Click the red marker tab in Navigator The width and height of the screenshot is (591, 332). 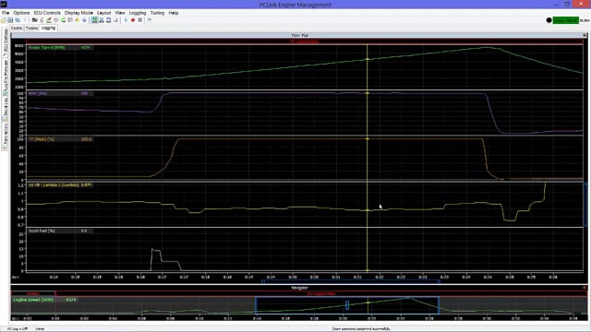(x=33, y=293)
